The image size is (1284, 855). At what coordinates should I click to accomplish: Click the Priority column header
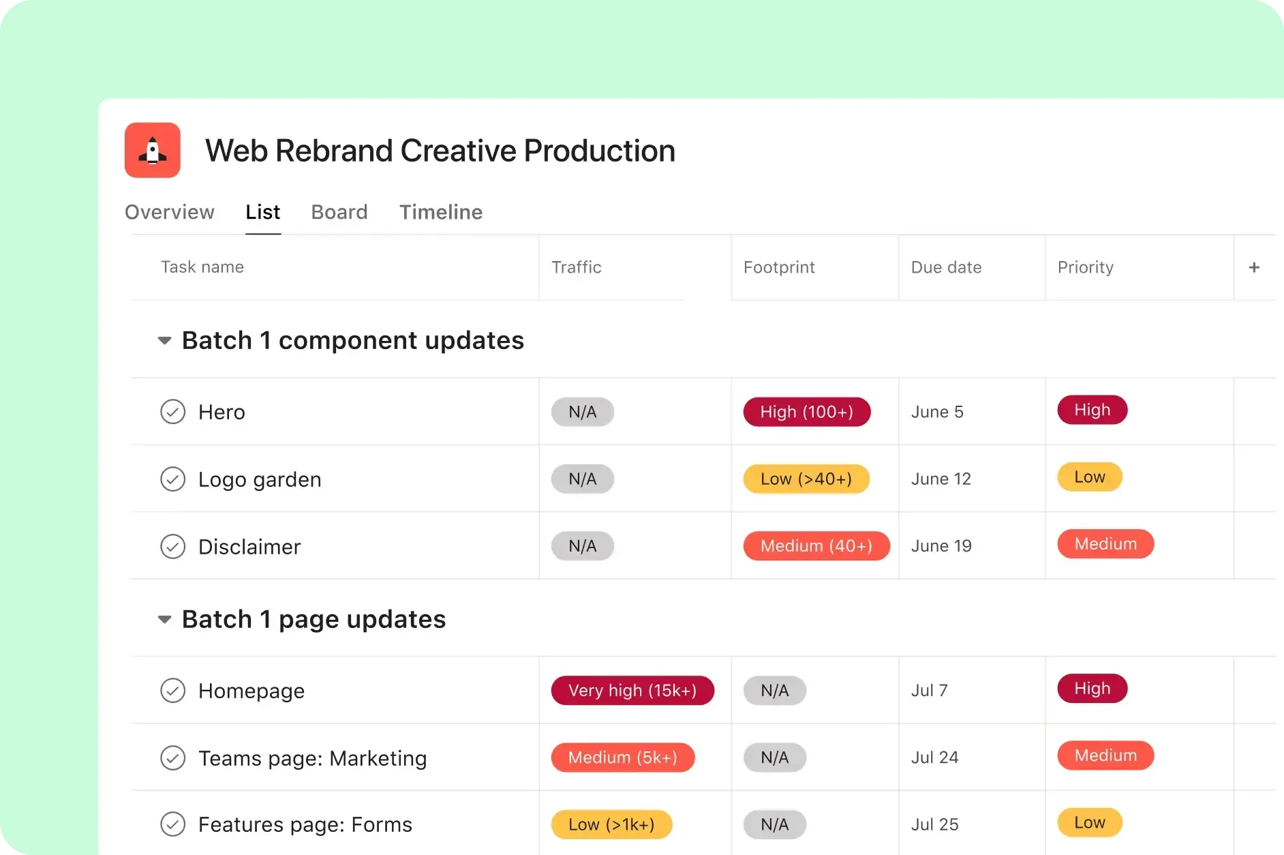(x=1086, y=267)
